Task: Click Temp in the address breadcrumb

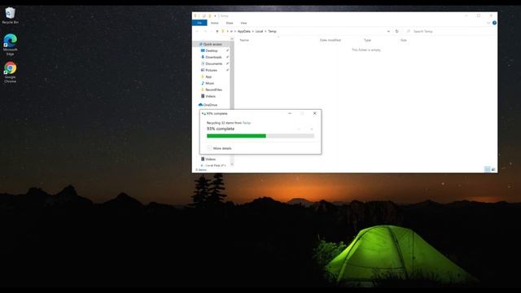Action: point(272,31)
